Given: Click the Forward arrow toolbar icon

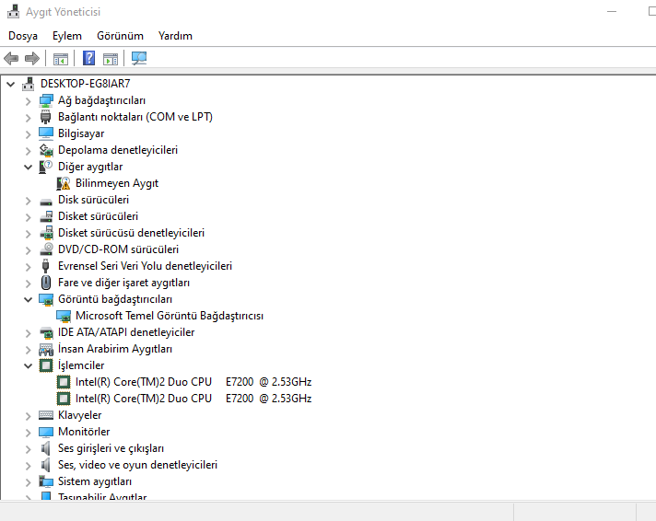Looking at the screenshot, I should [32, 59].
